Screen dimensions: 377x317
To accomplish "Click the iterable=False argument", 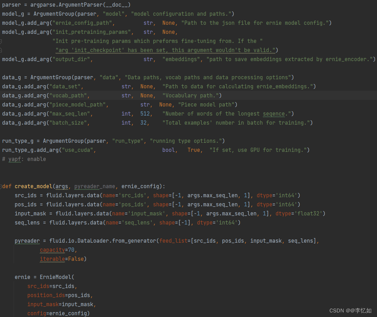I will pos(61,259).
